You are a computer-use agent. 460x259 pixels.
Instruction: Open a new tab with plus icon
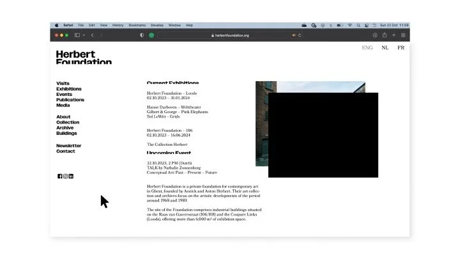[394, 35]
